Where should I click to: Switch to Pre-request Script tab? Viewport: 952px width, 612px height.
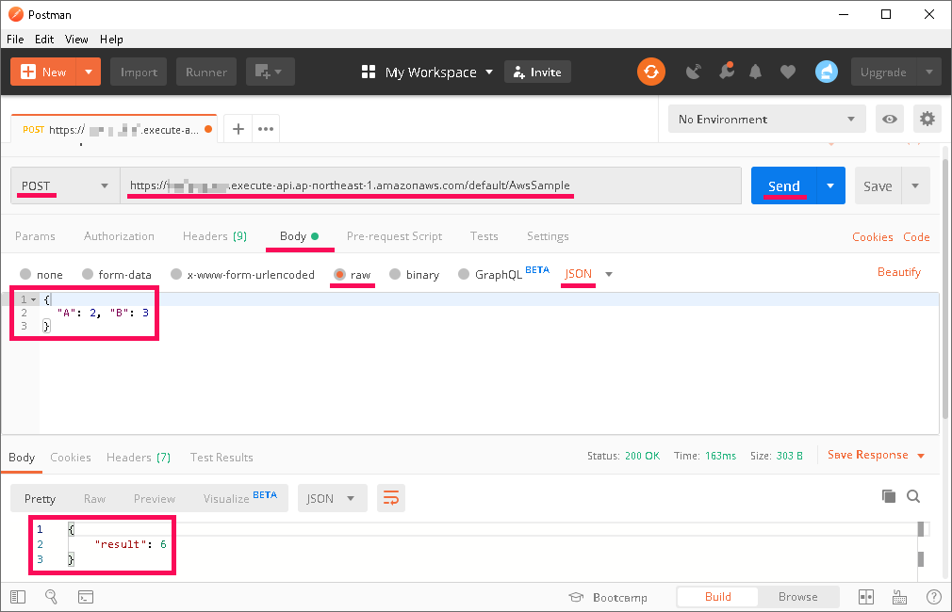coord(394,236)
